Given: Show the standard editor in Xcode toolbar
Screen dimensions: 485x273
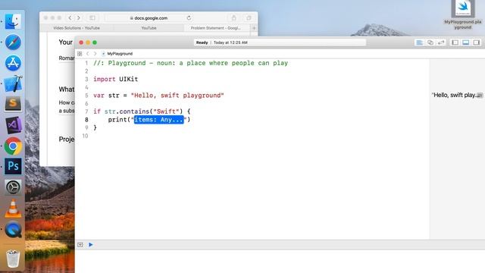Looking at the screenshot, I should [x=419, y=42].
